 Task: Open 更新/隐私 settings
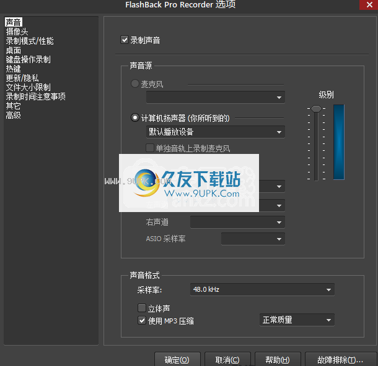pyautogui.click(x=22, y=78)
